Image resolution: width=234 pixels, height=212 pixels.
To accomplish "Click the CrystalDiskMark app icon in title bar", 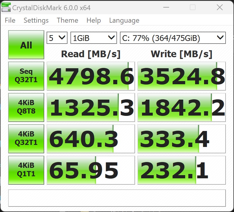I will pyautogui.click(x=6, y=8).
